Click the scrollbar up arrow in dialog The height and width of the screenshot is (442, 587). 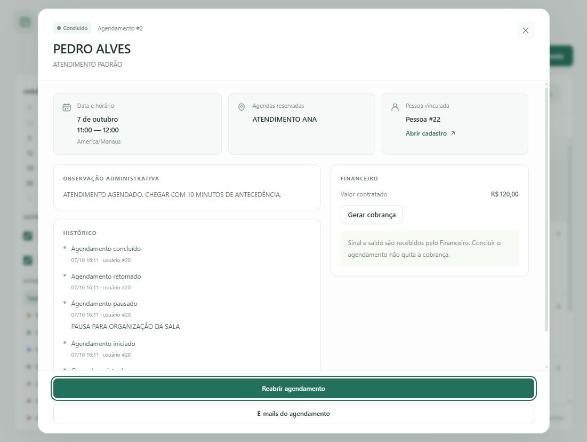click(x=546, y=84)
